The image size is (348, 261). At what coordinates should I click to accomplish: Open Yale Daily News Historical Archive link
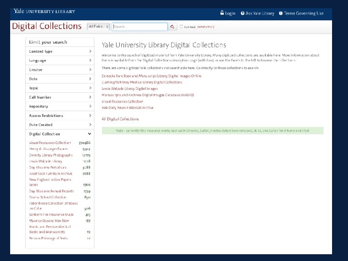tap(128, 108)
